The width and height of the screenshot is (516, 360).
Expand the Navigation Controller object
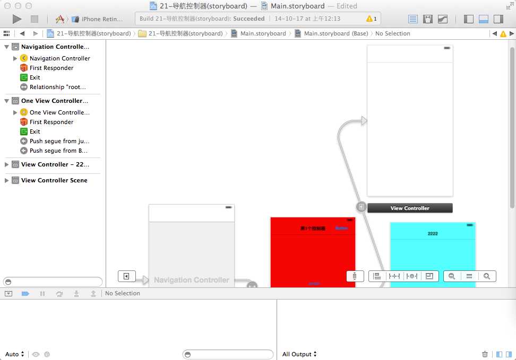[15, 58]
